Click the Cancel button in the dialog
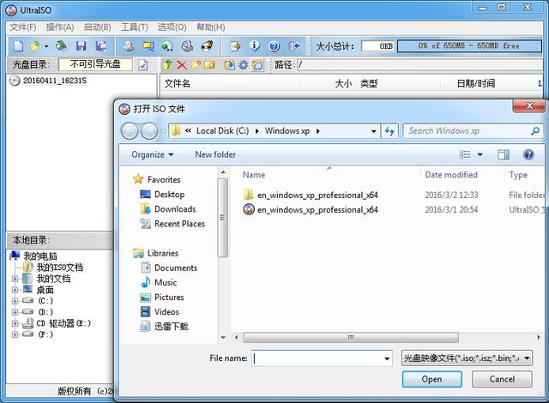The image size is (549, 403). pos(502,379)
